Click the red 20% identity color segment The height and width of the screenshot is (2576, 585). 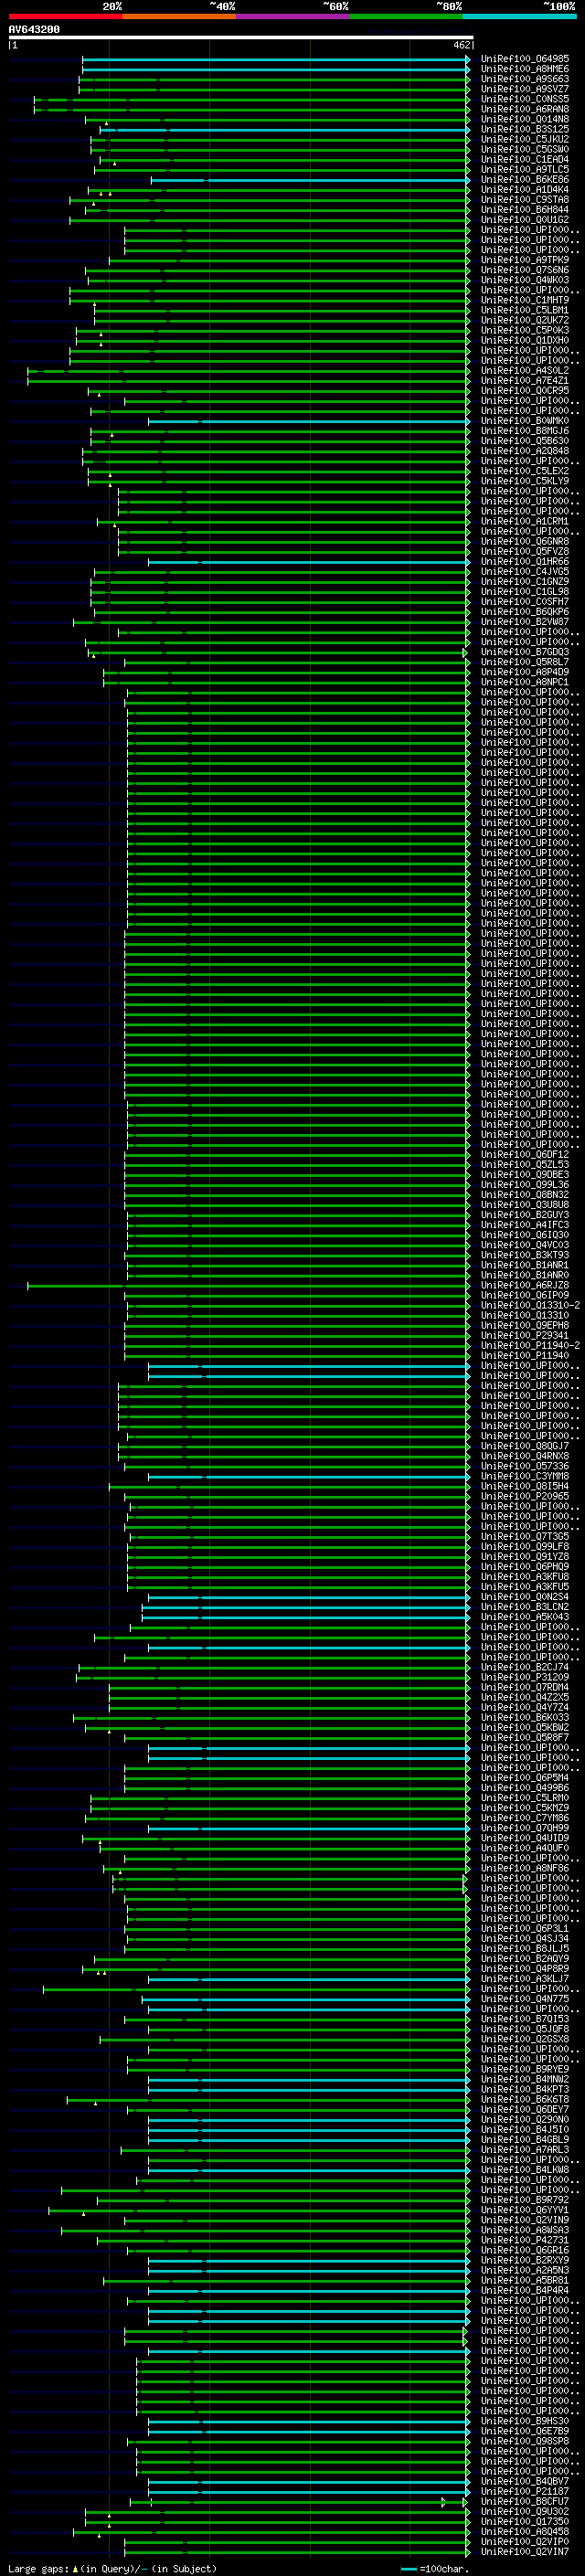(65, 16)
